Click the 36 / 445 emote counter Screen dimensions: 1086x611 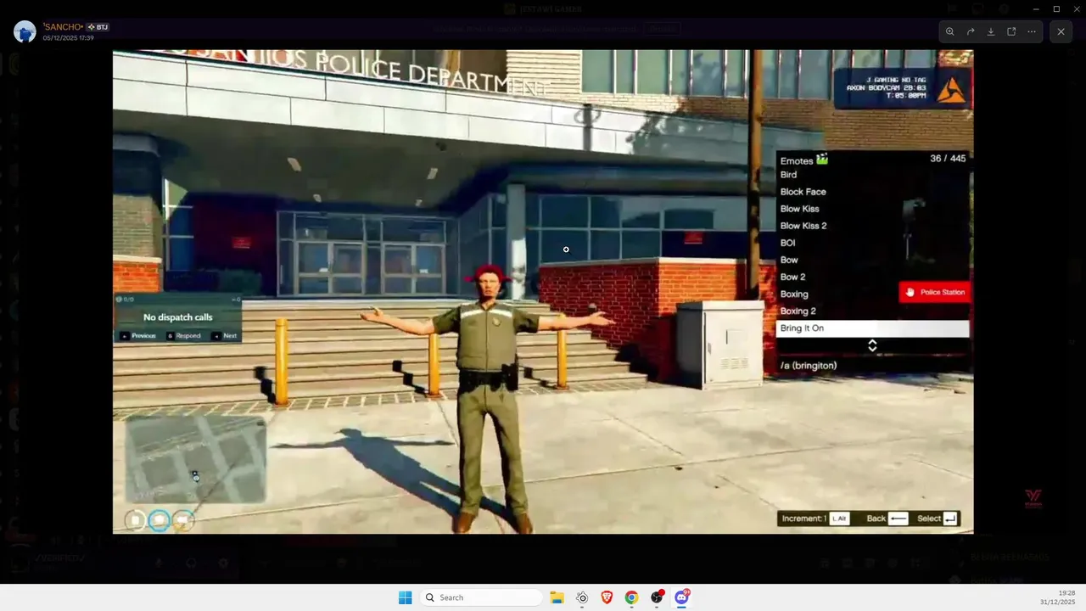[x=948, y=159]
